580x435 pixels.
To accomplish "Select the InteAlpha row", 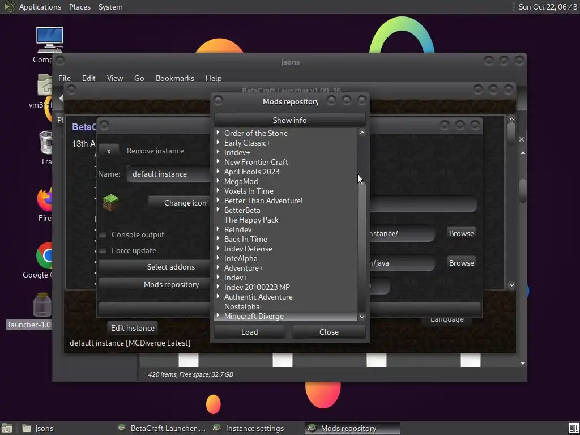I will (286, 258).
